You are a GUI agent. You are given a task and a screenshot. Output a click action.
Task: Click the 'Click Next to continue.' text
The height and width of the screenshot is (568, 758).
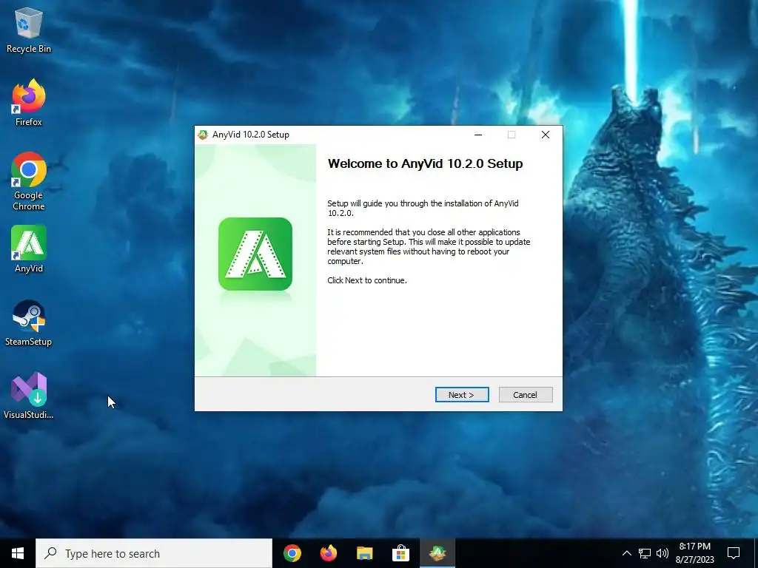point(367,280)
